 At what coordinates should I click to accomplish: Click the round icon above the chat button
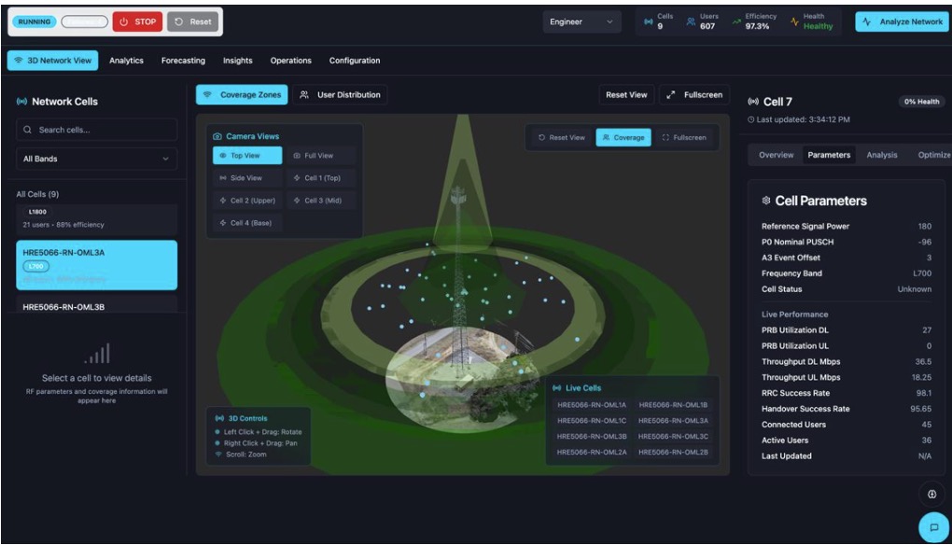tap(931, 494)
